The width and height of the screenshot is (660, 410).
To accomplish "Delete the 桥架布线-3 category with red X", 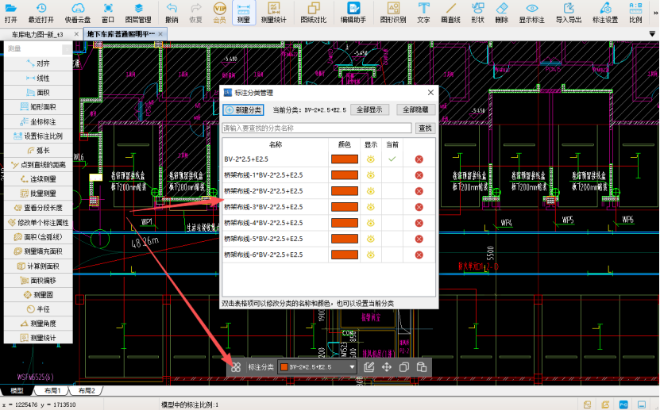I will (x=419, y=207).
